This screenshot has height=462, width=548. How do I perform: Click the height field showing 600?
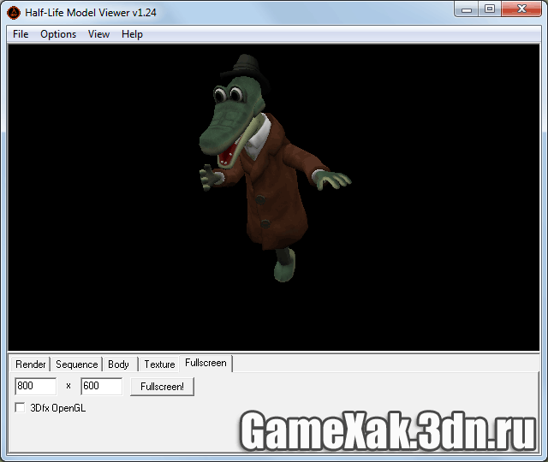(x=101, y=386)
